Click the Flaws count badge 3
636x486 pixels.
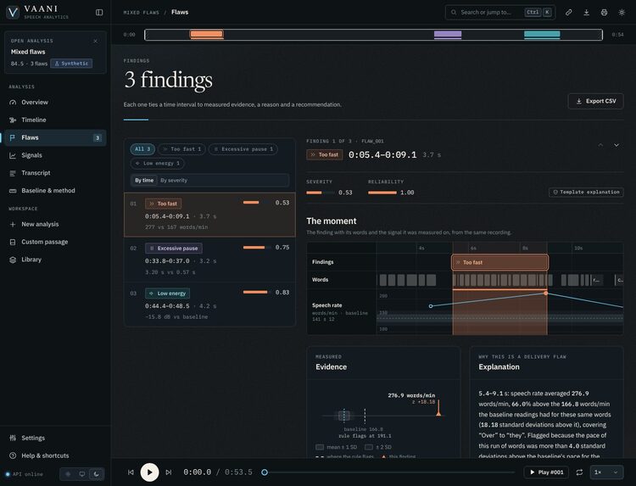click(98, 138)
